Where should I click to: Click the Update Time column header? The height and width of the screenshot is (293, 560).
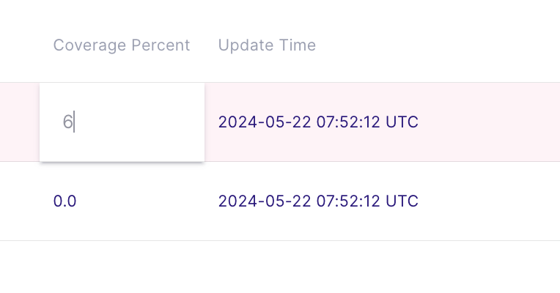[x=267, y=45]
